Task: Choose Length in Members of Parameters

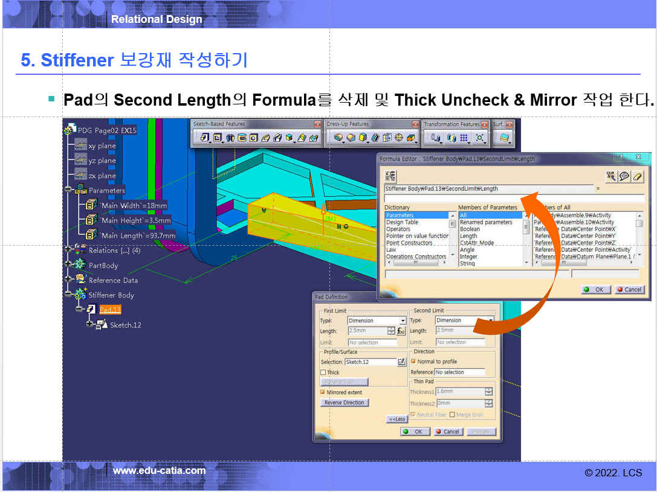Action: tap(468, 236)
